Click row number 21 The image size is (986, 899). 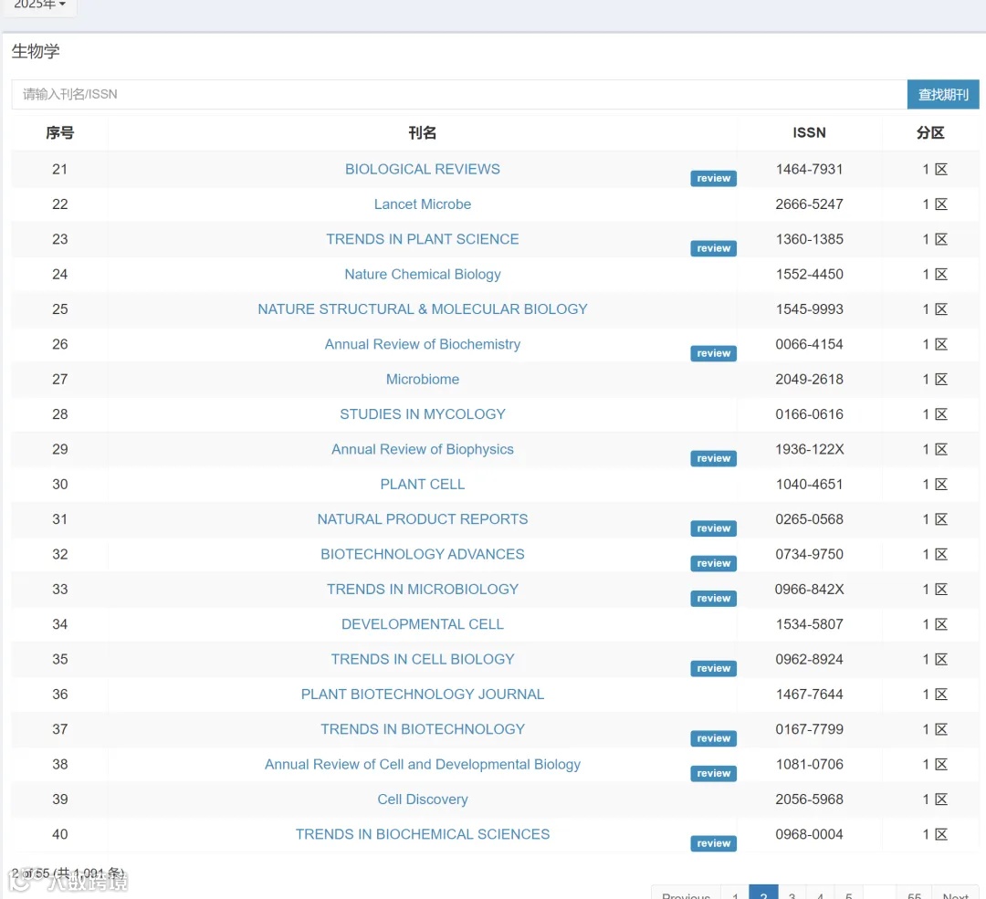click(x=59, y=169)
